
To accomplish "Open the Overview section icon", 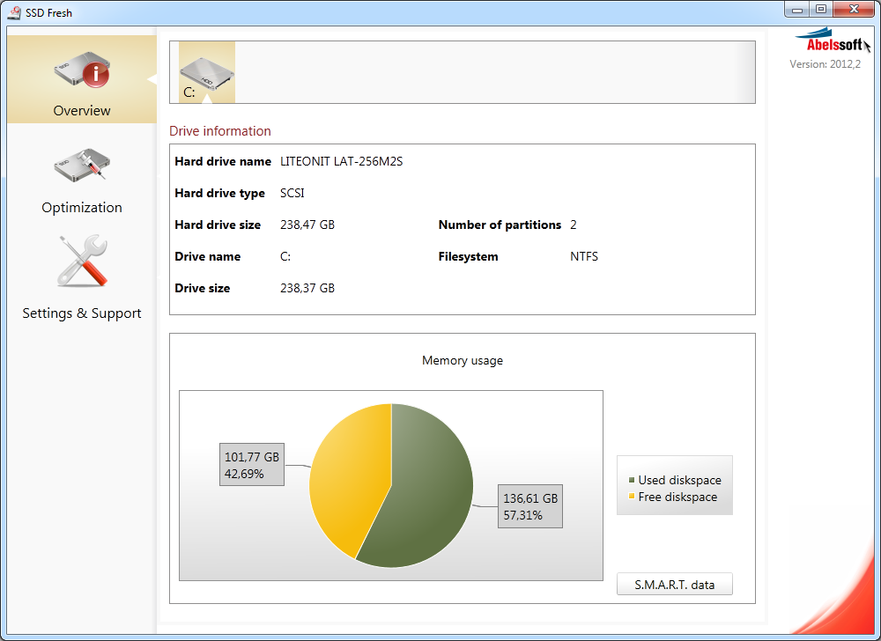I will tap(81, 70).
